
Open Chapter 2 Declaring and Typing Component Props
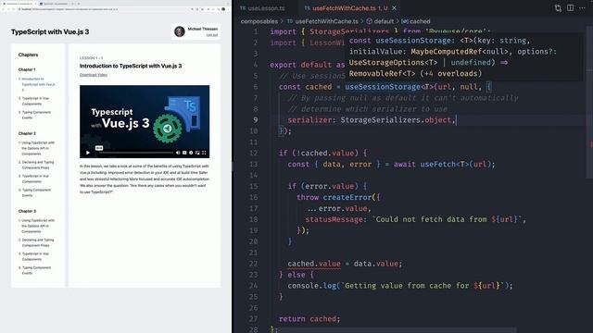point(37,165)
